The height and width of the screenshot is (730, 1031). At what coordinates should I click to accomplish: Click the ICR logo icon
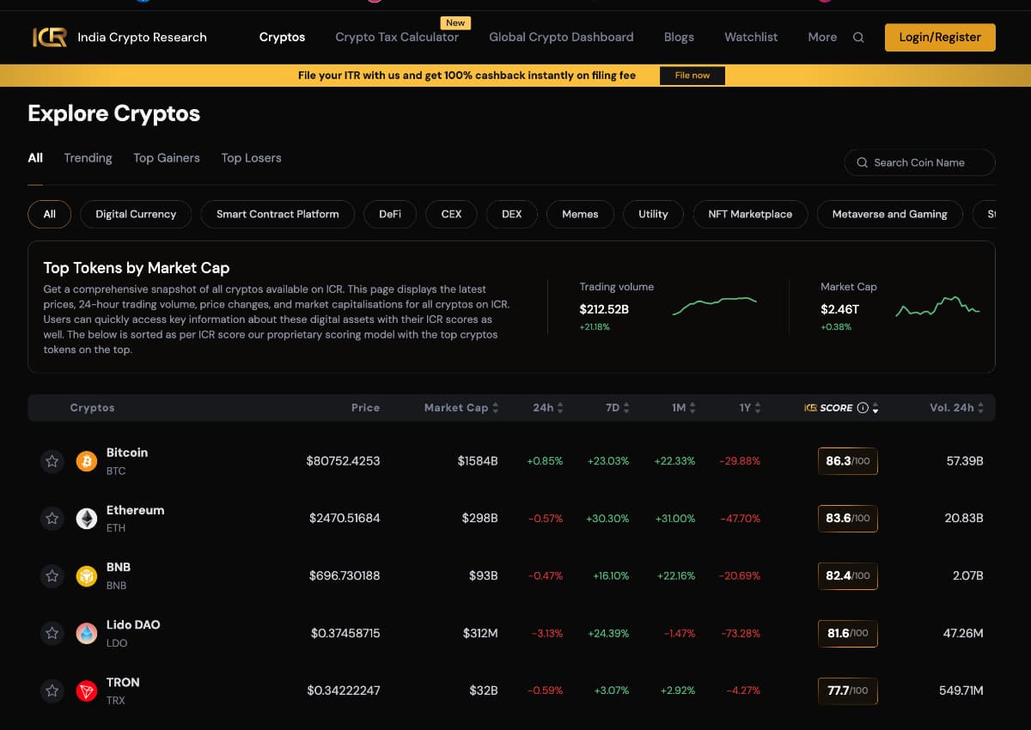50,37
